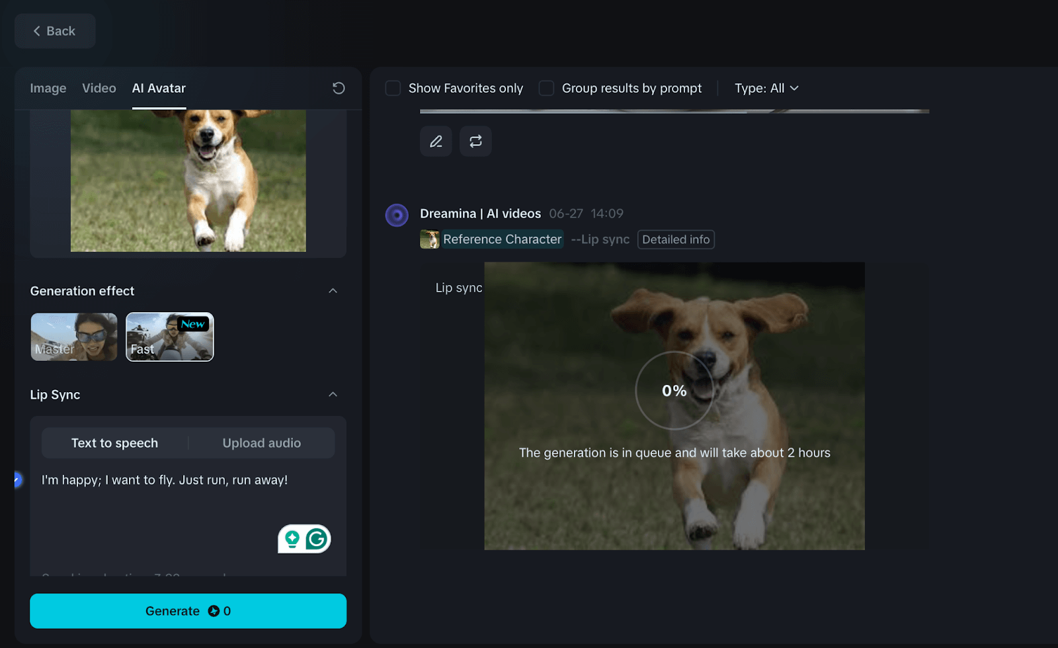Enable Show Favorites only checkbox

[x=393, y=88]
